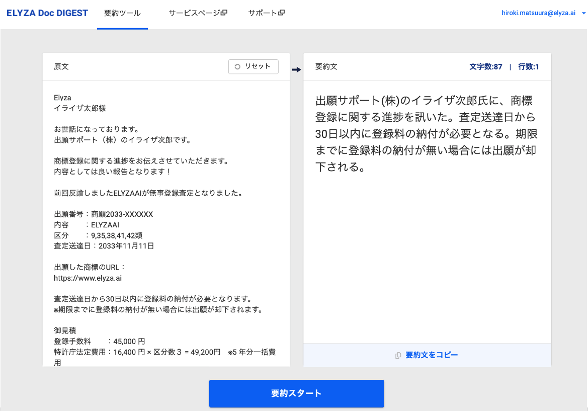Click the 要約文をコピー button
The width and height of the screenshot is (588, 411).
coord(427,355)
